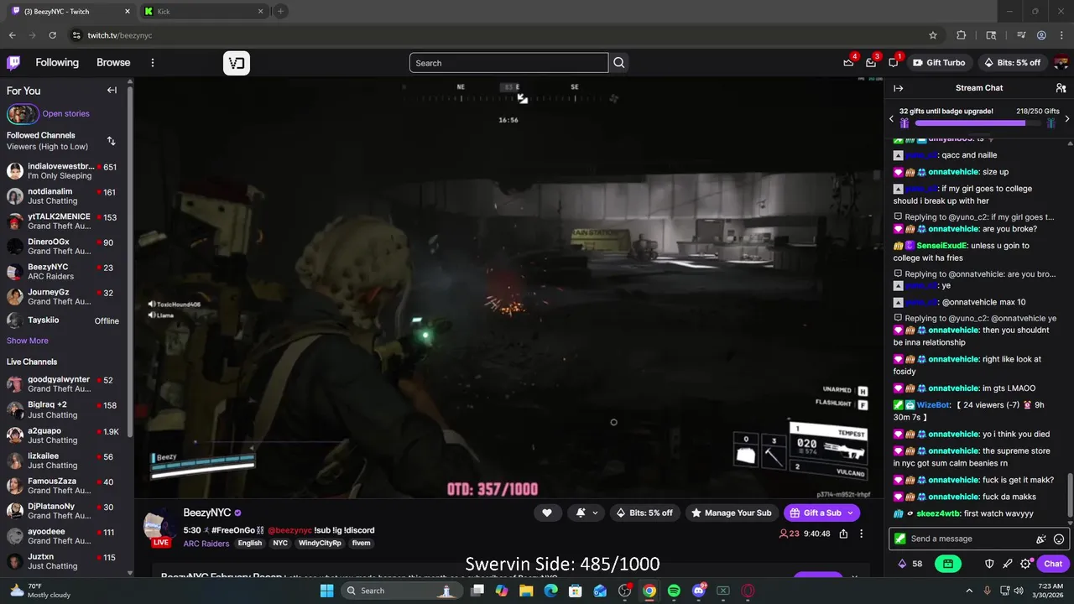Open indialovewestbr… channel in sidebar

pos(63,171)
